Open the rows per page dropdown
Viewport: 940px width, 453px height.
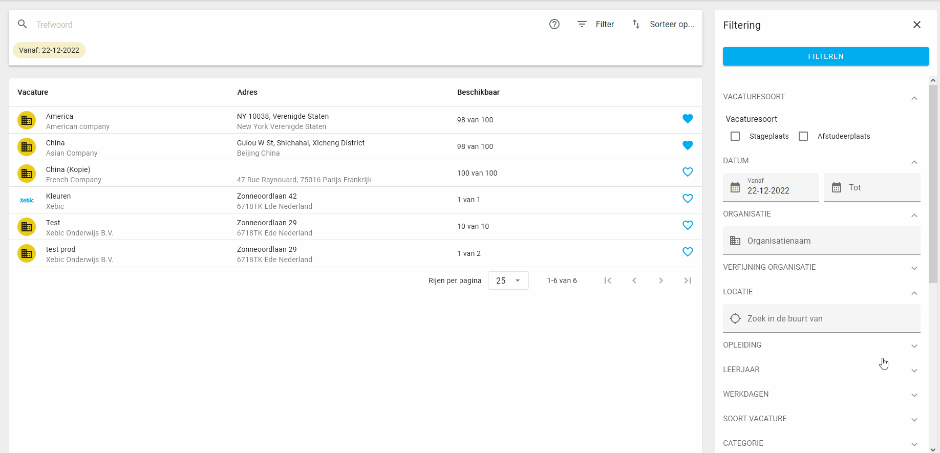pos(508,281)
